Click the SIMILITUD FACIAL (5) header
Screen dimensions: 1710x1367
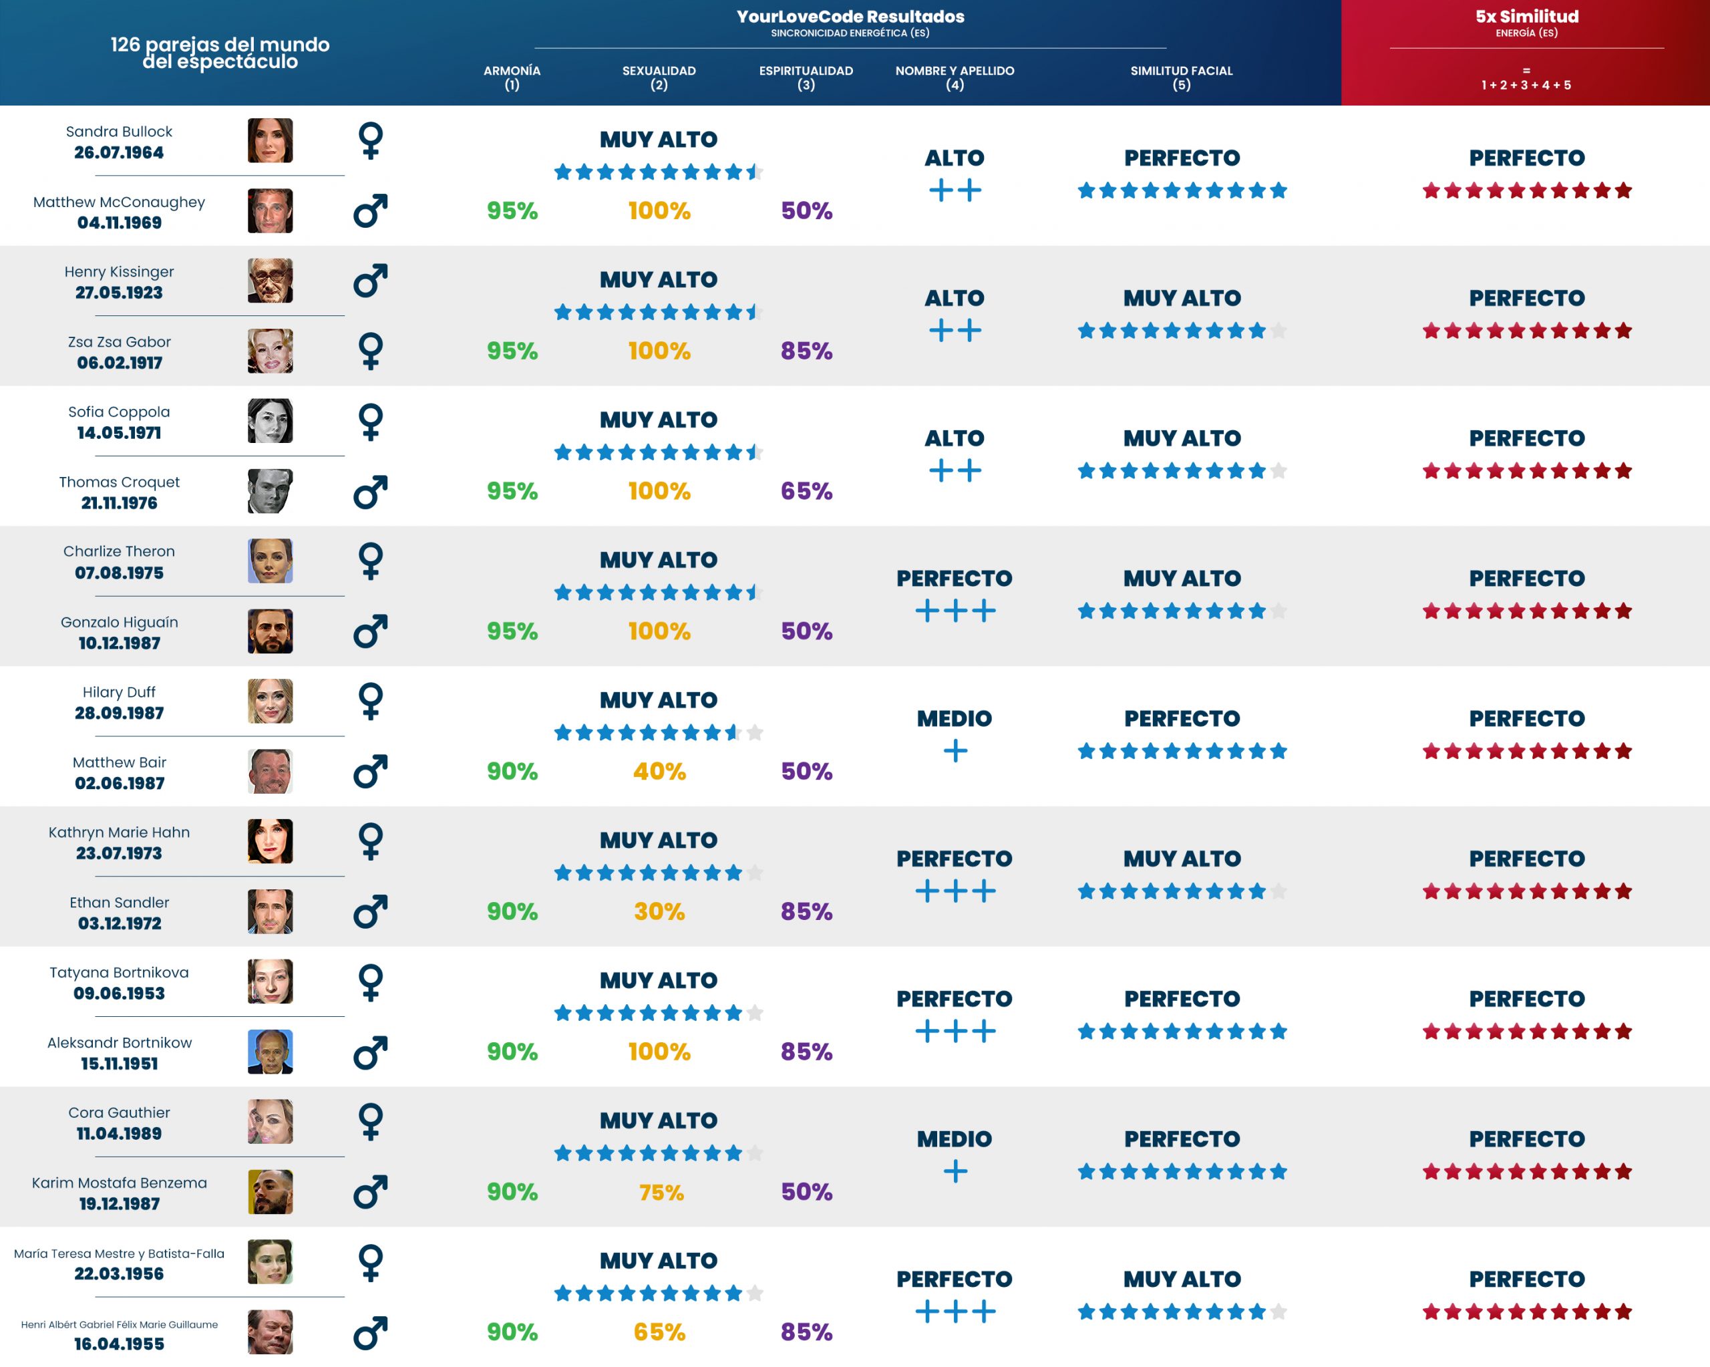[x=1181, y=78]
